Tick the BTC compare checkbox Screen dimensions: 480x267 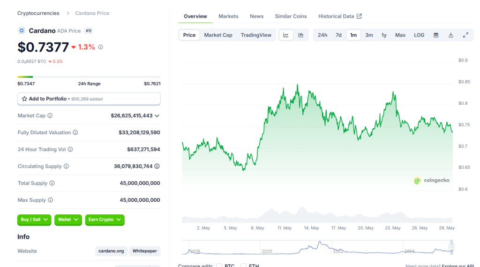[219, 266]
